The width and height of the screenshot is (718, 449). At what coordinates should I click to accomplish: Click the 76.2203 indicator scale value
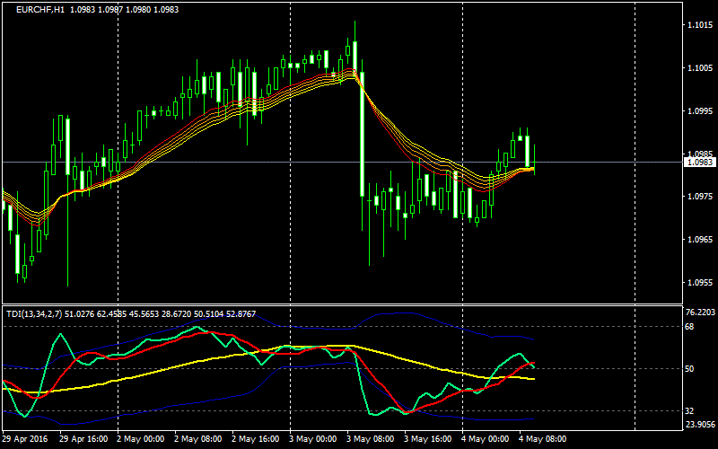pos(701,313)
